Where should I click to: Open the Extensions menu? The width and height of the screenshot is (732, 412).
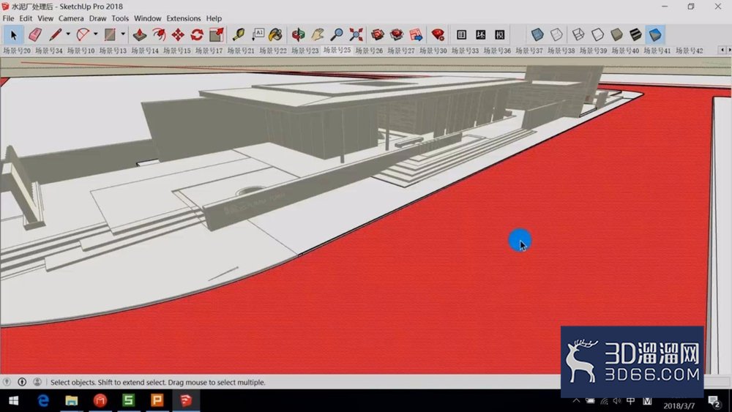184,18
